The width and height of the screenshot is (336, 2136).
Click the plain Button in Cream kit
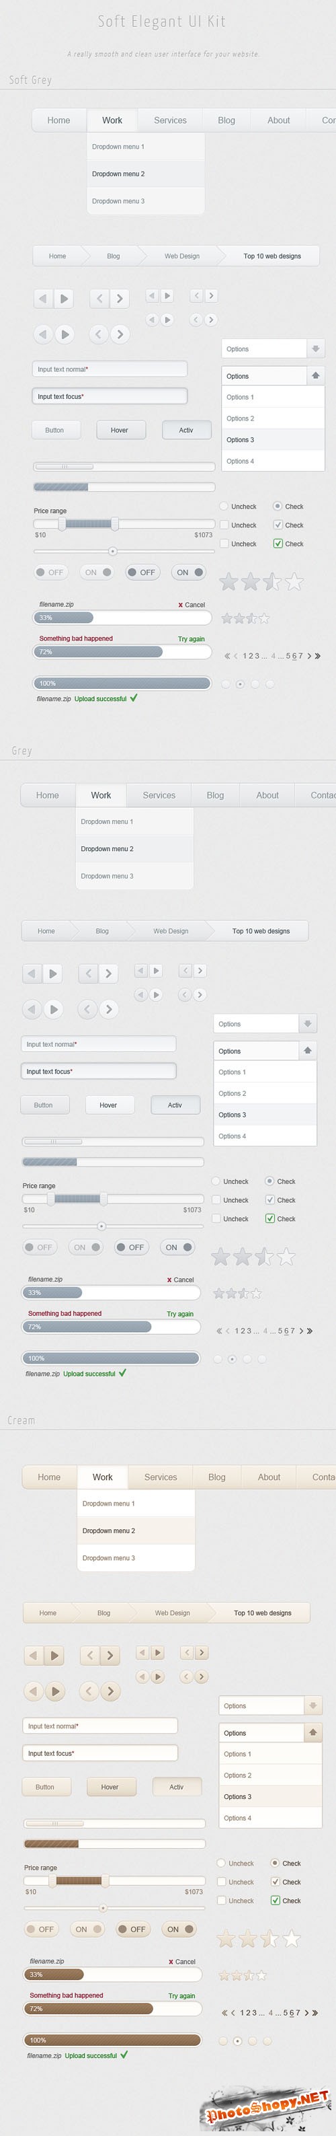(46, 1787)
